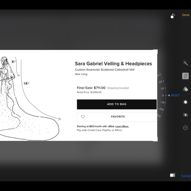The image size is (191, 191).
Task: Reset the rotation angle
Action: point(175,95)
